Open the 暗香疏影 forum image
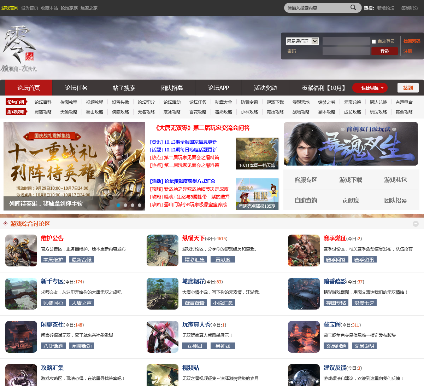424x386 pixels. tap(304, 294)
